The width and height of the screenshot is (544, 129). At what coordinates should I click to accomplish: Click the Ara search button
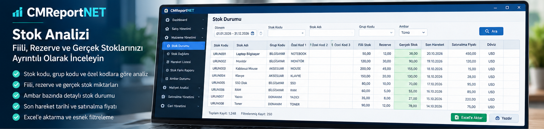point(491,31)
